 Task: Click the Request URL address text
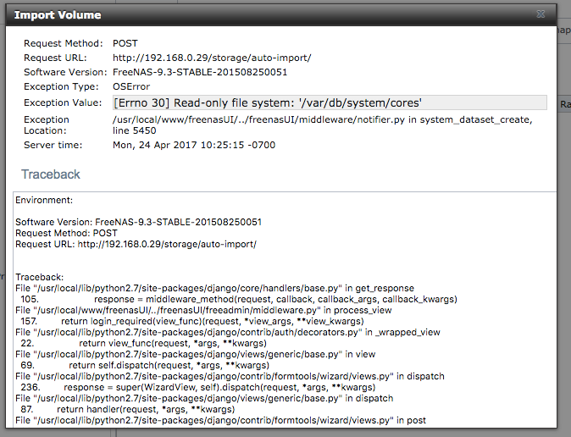click(212, 58)
